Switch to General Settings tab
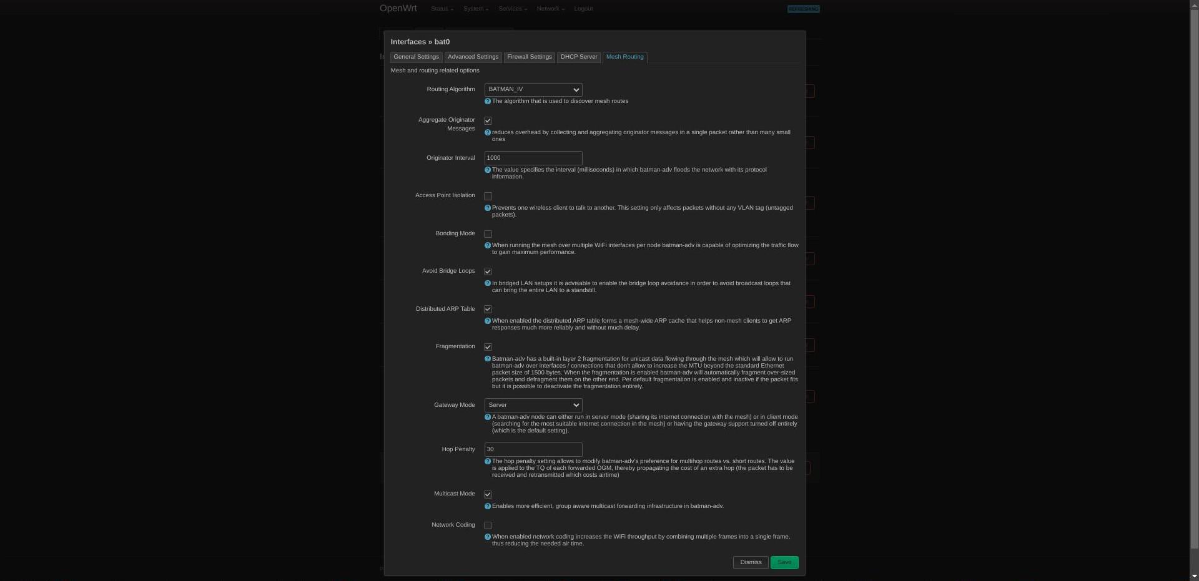Image resolution: width=1199 pixels, height=581 pixels. (417, 57)
